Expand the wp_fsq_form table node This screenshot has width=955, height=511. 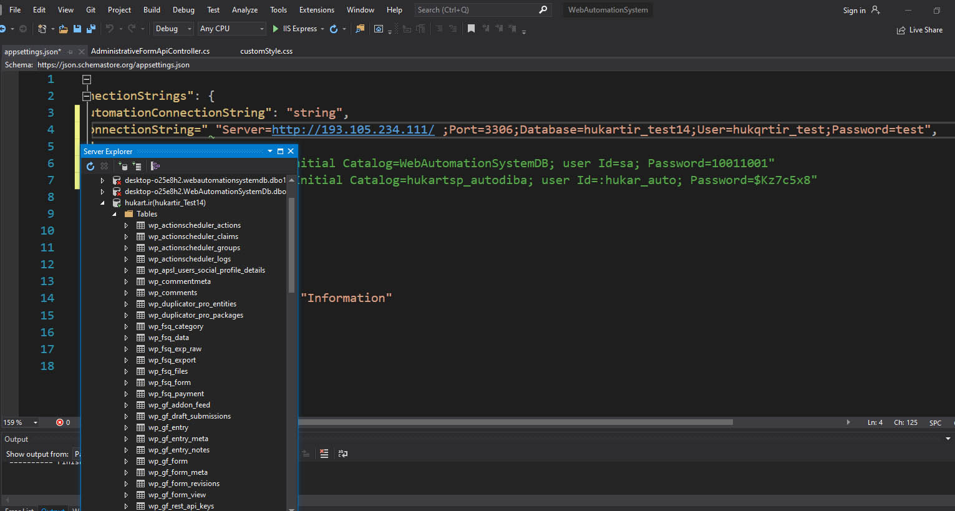(126, 382)
